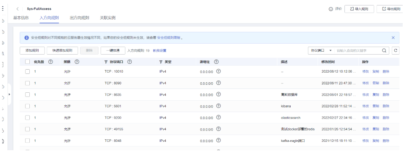Click the 一键放通 button

pos(113,51)
